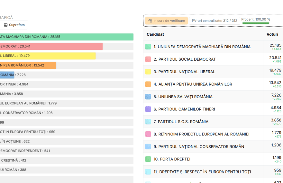This screenshot has width=283, height=183.
Task: Click the Suprafata layout icon
Action: click(6, 25)
